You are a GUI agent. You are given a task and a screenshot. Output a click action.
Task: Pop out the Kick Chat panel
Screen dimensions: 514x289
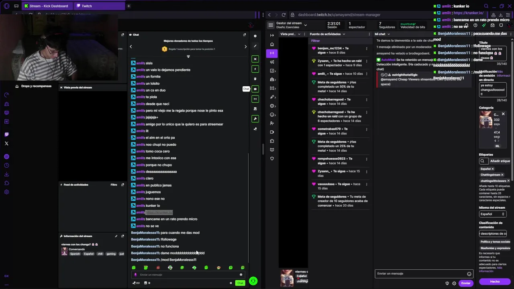(244, 35)
